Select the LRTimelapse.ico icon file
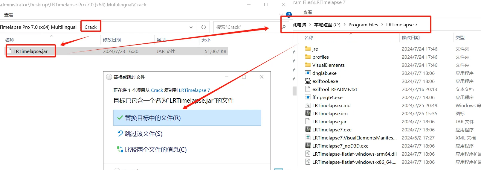The image size is (481, 170). click(308, 113)
